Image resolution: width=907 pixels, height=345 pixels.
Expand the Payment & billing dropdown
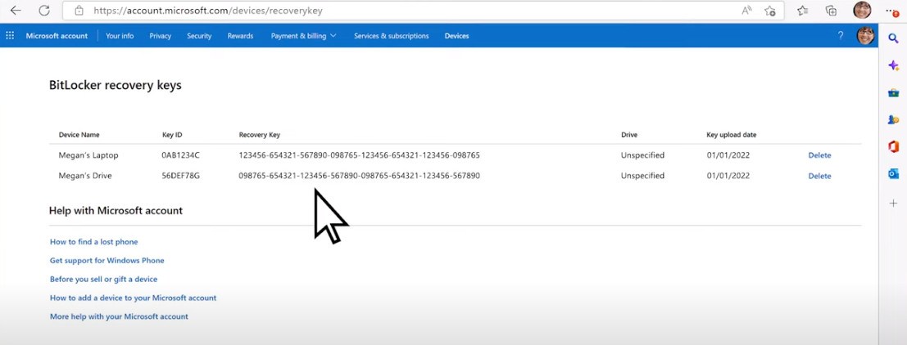[x=304, y=36]
